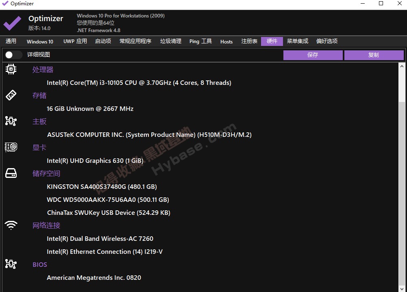Minimize the Optimizer window
This screenshot has width=407, height=292.
363,4
